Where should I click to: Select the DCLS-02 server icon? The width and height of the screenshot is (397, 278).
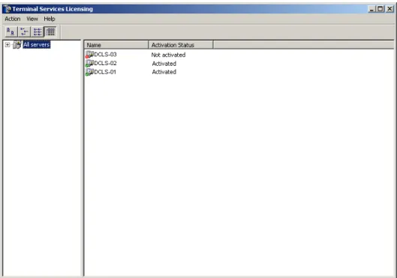(89, 63)
